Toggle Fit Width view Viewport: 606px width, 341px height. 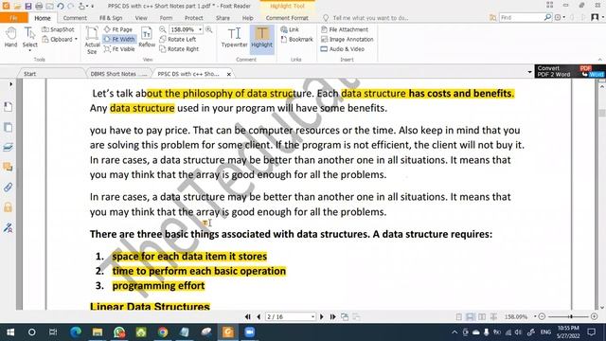[119, 40]
